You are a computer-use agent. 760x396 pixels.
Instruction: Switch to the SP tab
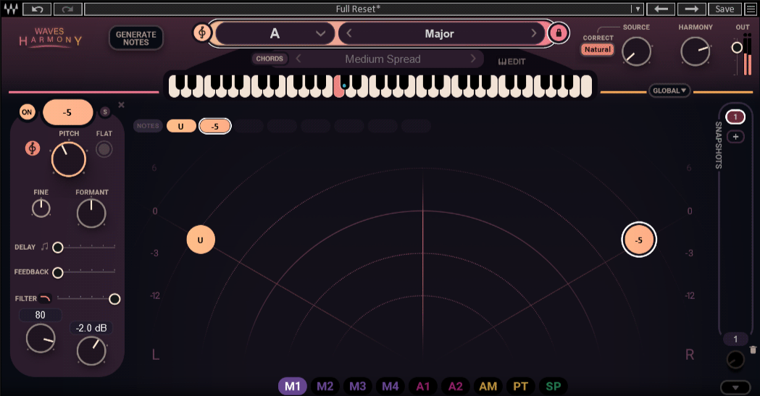click(x=554, y=387)
